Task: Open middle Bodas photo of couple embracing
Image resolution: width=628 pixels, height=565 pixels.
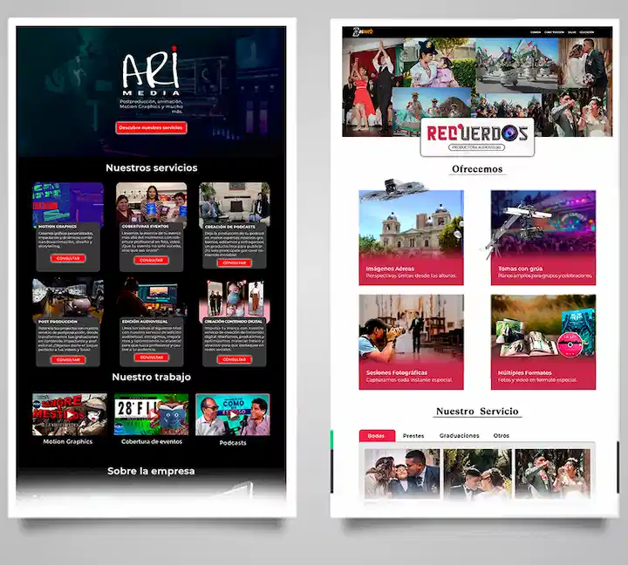Action: 477,473
